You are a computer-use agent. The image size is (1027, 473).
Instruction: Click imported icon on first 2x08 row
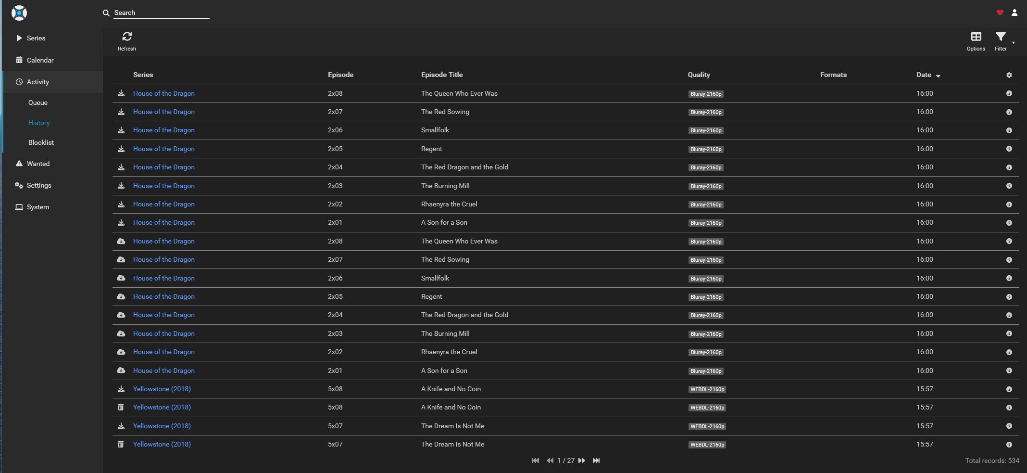(x=121, y=93)
